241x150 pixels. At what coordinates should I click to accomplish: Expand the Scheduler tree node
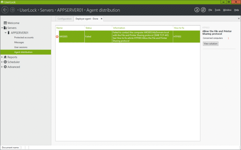pos(2,62)
